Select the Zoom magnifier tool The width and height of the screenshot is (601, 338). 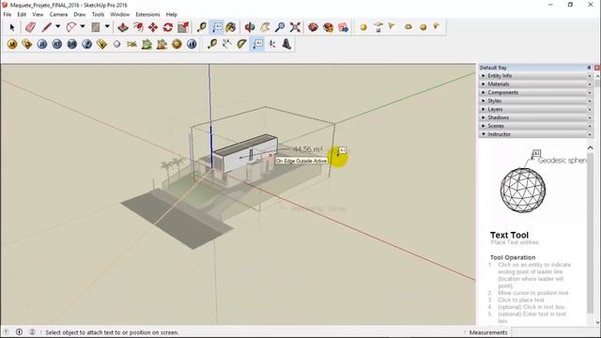point(280,27)
